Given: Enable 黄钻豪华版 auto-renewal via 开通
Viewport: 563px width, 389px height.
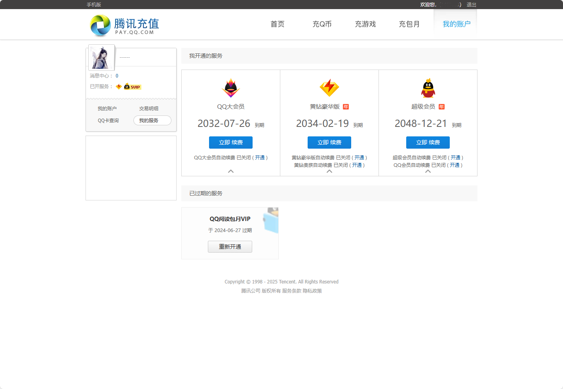Looking at the screenshot, I should [x=359, y=158].
